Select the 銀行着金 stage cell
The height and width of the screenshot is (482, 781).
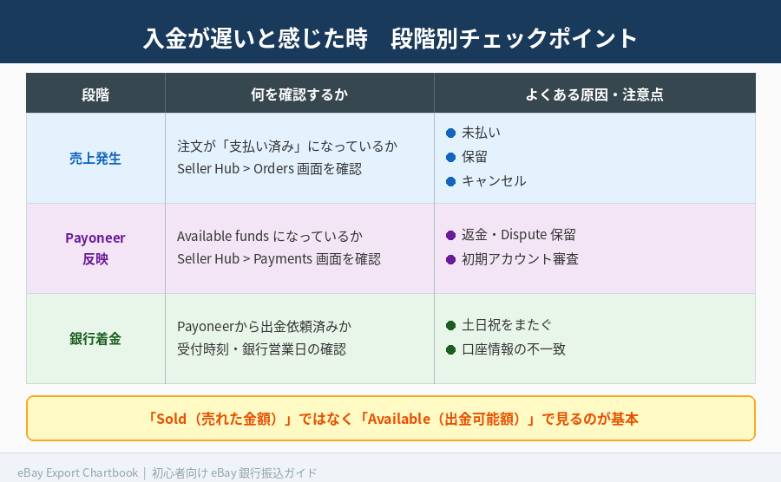95,338
